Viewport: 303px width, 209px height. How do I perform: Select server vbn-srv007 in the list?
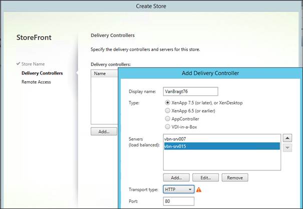point(222,139)
